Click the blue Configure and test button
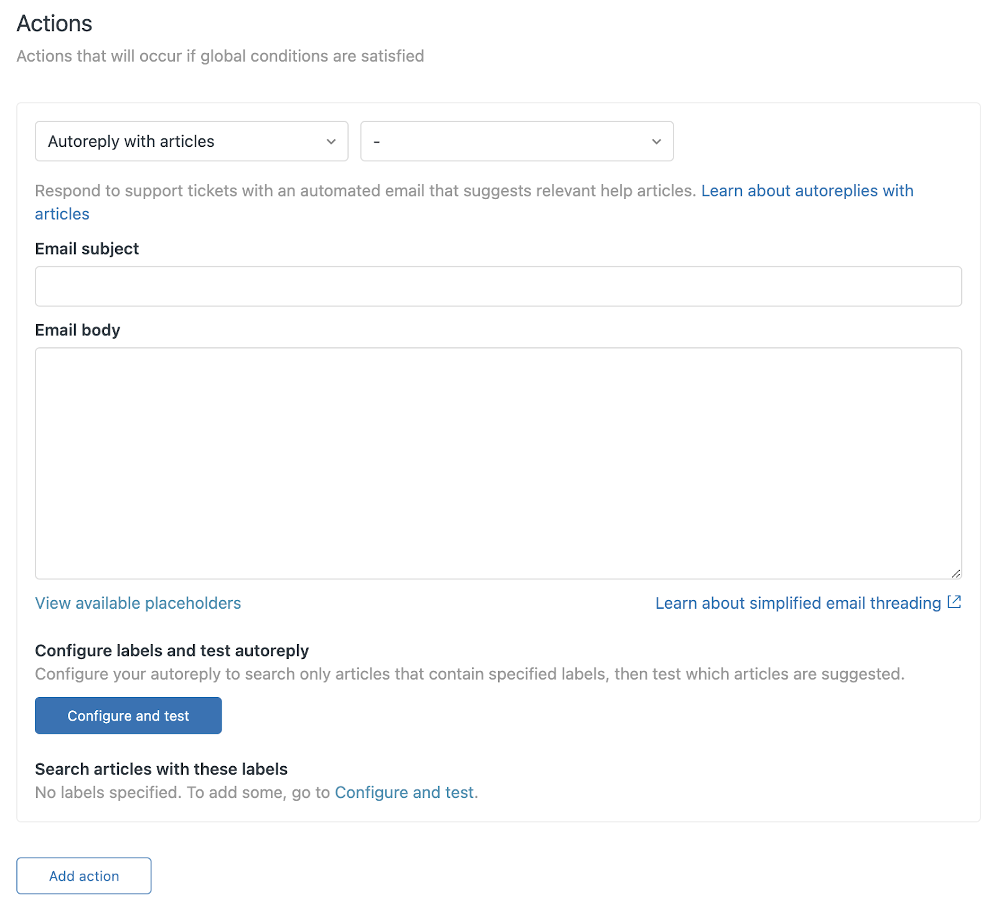Viewport: 996px width, 913px height. click(128, 716)
